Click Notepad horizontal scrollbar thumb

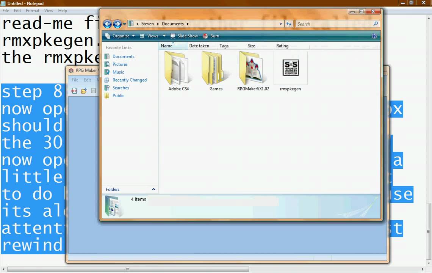coord(128,269)
